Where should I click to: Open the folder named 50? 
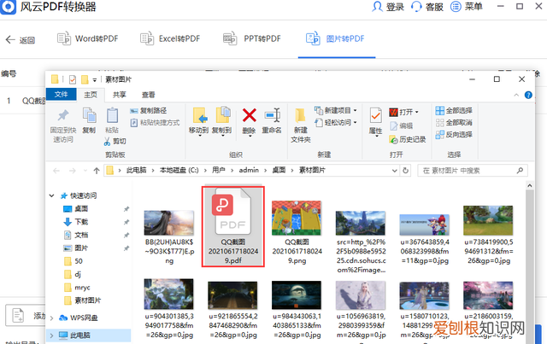(x=74, y=261)
